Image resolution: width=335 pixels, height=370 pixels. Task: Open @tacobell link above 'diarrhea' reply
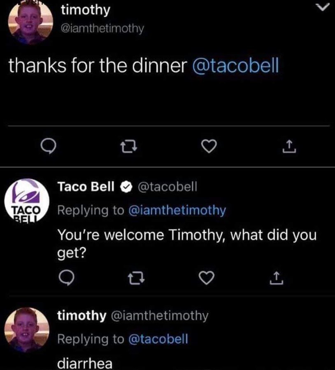158,339
